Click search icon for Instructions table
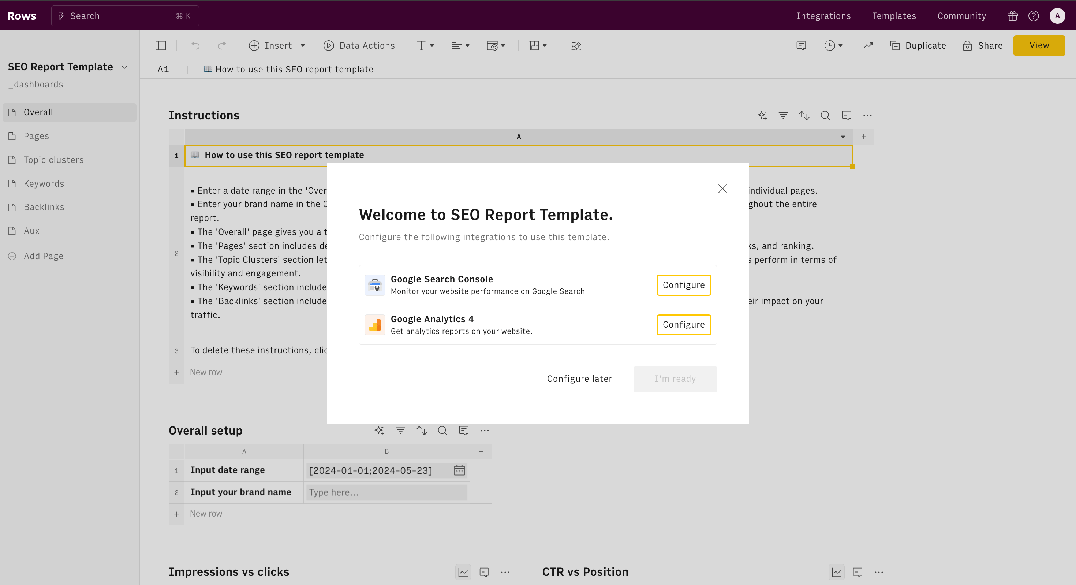1076x585 pixels. (825, 115)
